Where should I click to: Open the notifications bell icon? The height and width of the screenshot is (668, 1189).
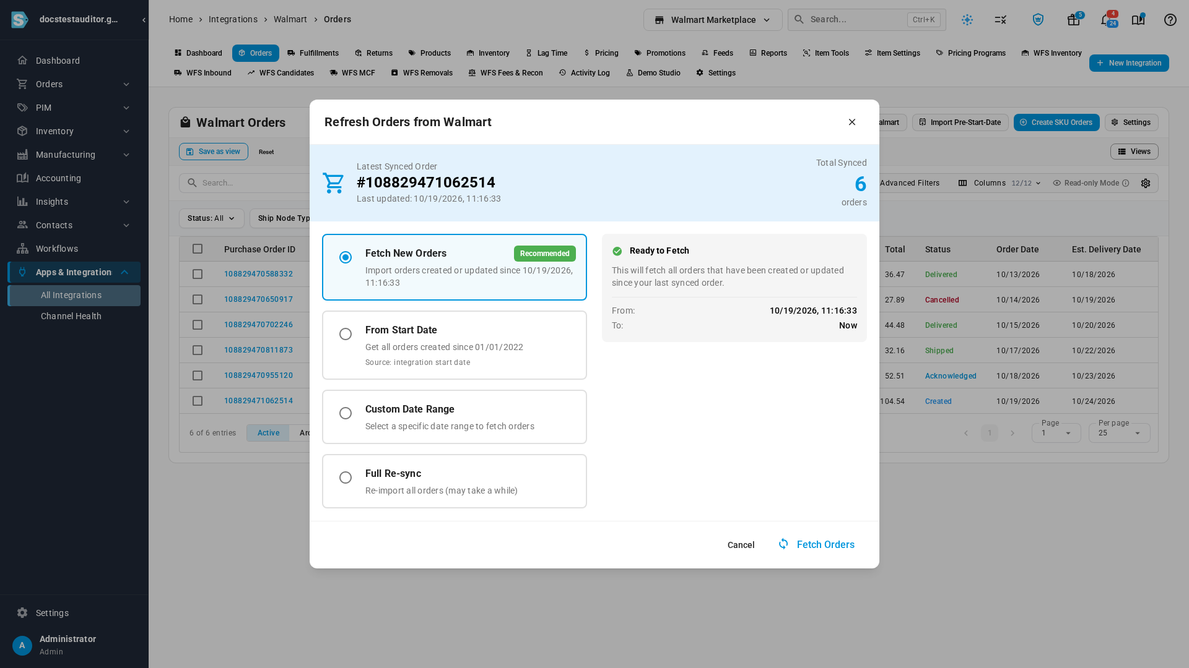[x=1106, y=20]
